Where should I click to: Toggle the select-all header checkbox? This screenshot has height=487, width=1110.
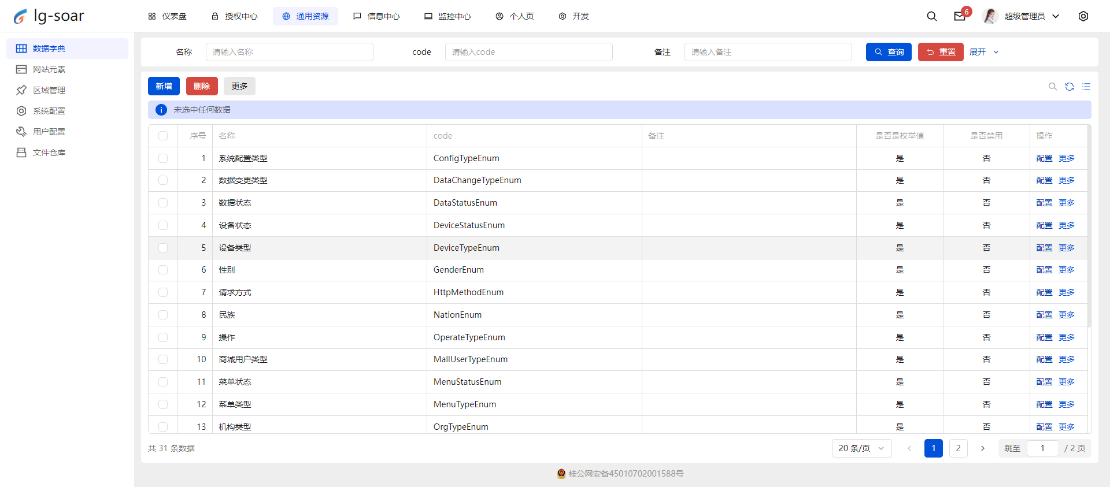[163, 136]
